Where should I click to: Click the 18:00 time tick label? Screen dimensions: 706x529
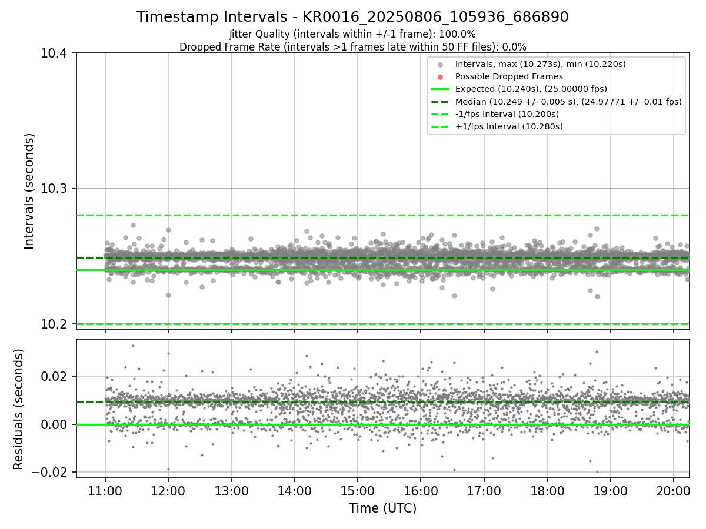pos(547,490)
